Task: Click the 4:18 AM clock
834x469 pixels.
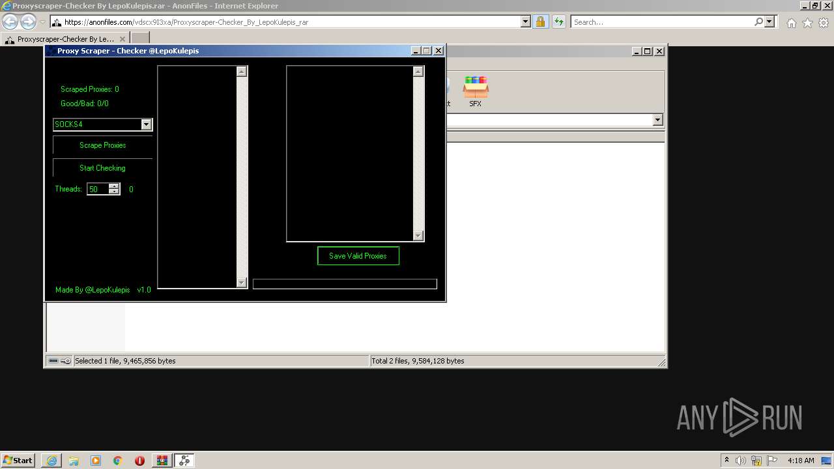Action: click(x=801, y=461)
